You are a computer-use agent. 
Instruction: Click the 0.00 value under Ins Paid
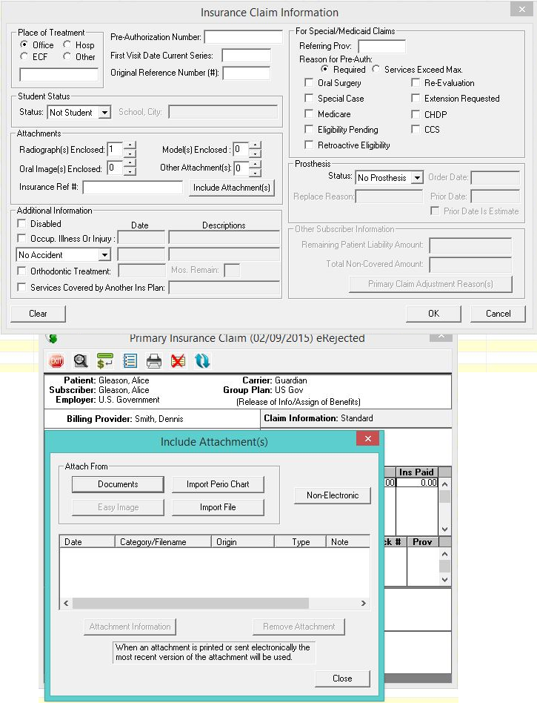(x=418, y=483)
